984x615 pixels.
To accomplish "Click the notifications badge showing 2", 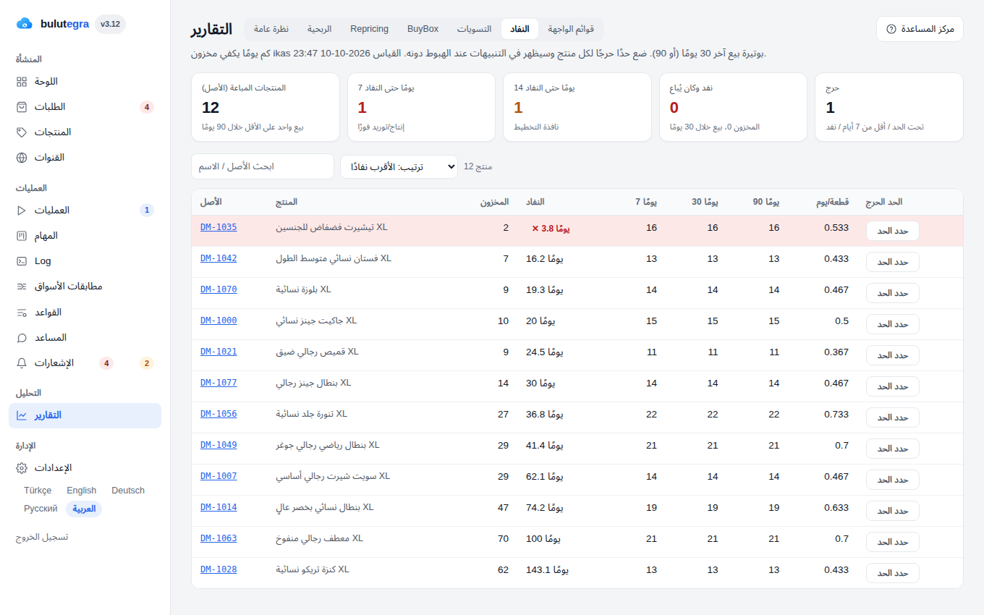I will coord(147,363).
